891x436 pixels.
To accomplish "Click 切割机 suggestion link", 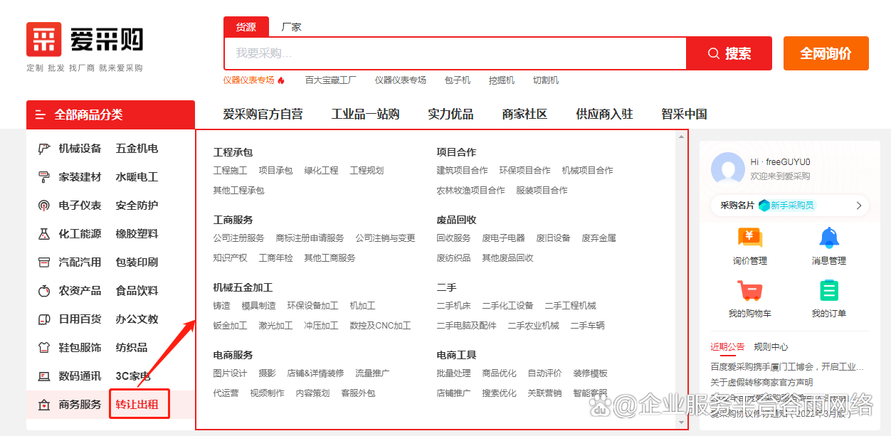I will [x=546, y=80].
